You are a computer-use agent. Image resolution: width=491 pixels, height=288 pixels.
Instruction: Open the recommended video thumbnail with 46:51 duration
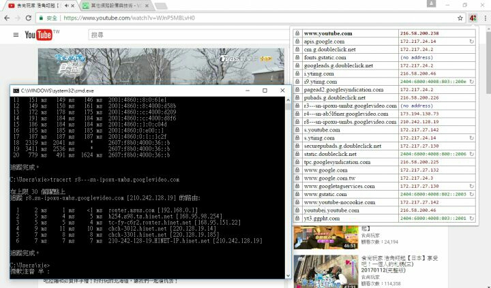coord(326,238)
